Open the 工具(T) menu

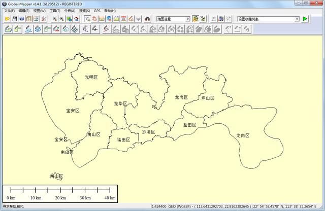[x=54, y=10]
